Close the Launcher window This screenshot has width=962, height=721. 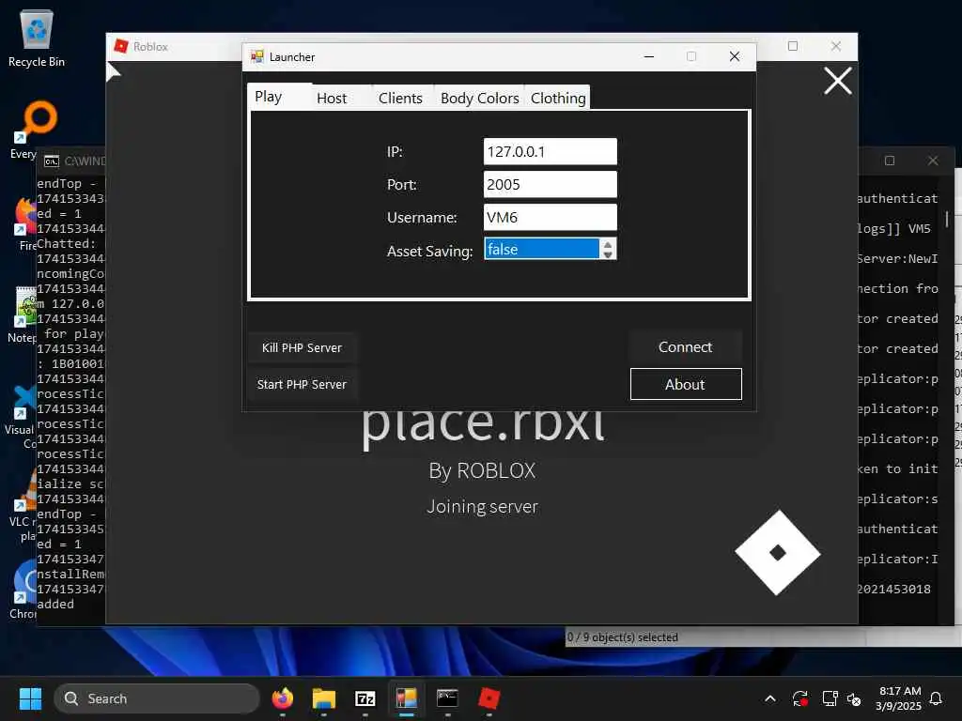(735, 56)
